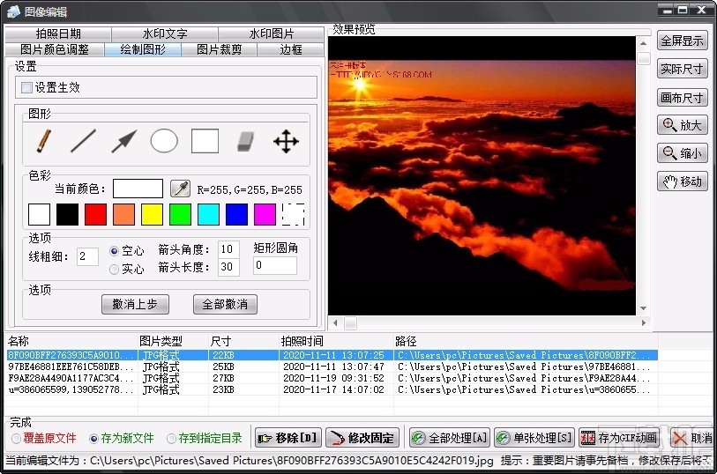Select the ellipse shape tool
717x474 pixels.
pos(164,141)
